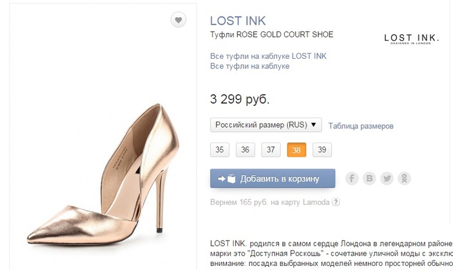This screenshot has height=270, width=453.
Task: Select size 35
Action: [x=219, y=150]
